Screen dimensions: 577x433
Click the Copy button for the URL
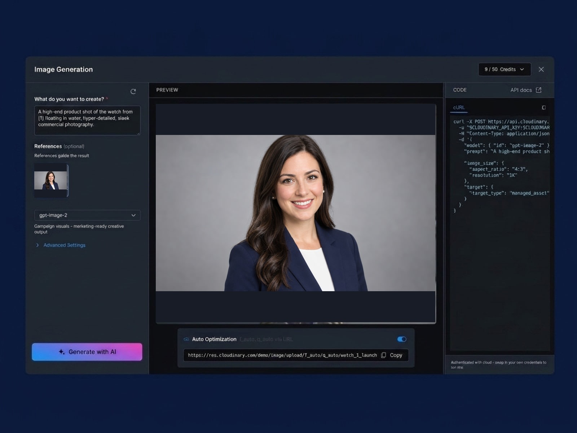(x=392, y=355)
